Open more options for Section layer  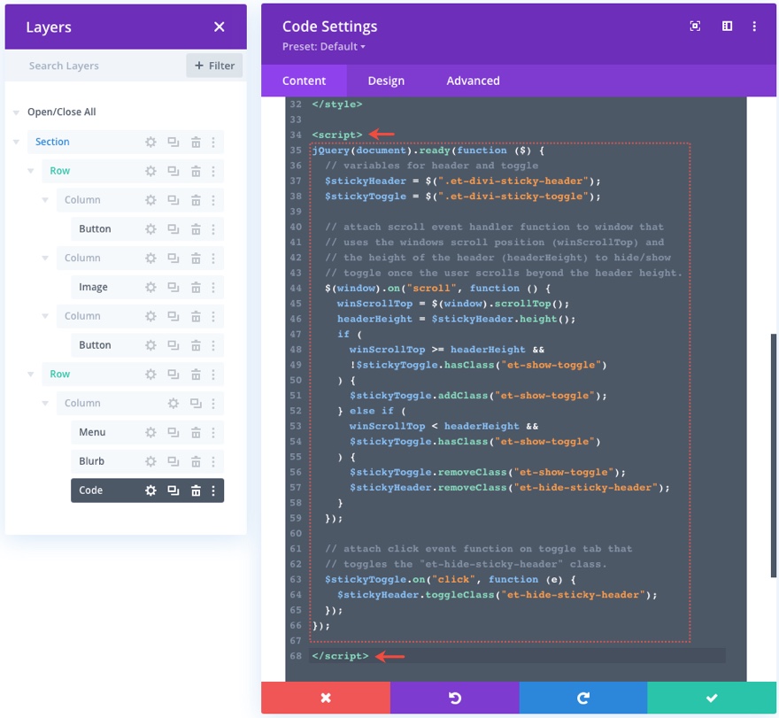(x=213, y=143)
